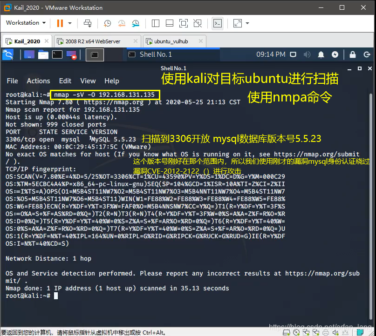Viewport: 376px width, 336px height.
Task: Expand the stretch display options arrow
Action: (x=247, y=23)
